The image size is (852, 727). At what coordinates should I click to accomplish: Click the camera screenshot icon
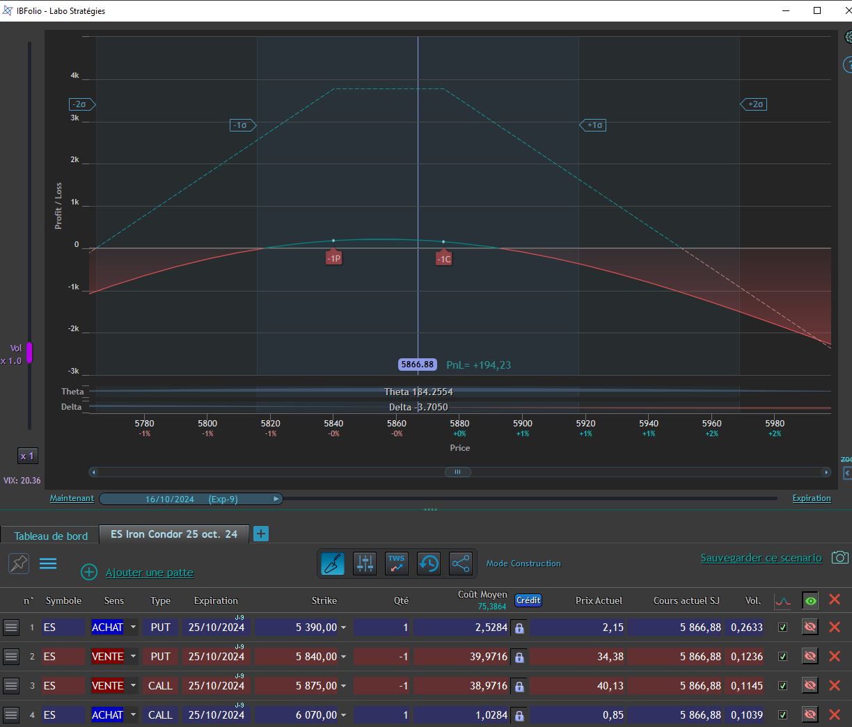[840, 558]
